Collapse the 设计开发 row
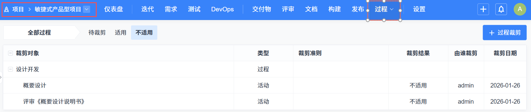 pos(10,69)
